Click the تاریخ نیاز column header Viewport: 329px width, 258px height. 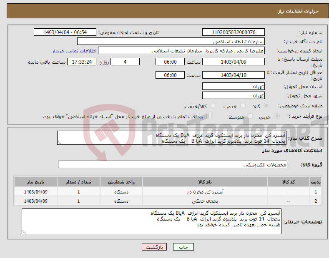36,182
